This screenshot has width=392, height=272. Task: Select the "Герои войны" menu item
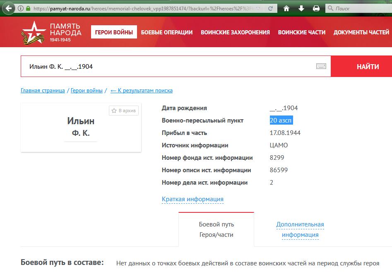click(x=114, y=32)
